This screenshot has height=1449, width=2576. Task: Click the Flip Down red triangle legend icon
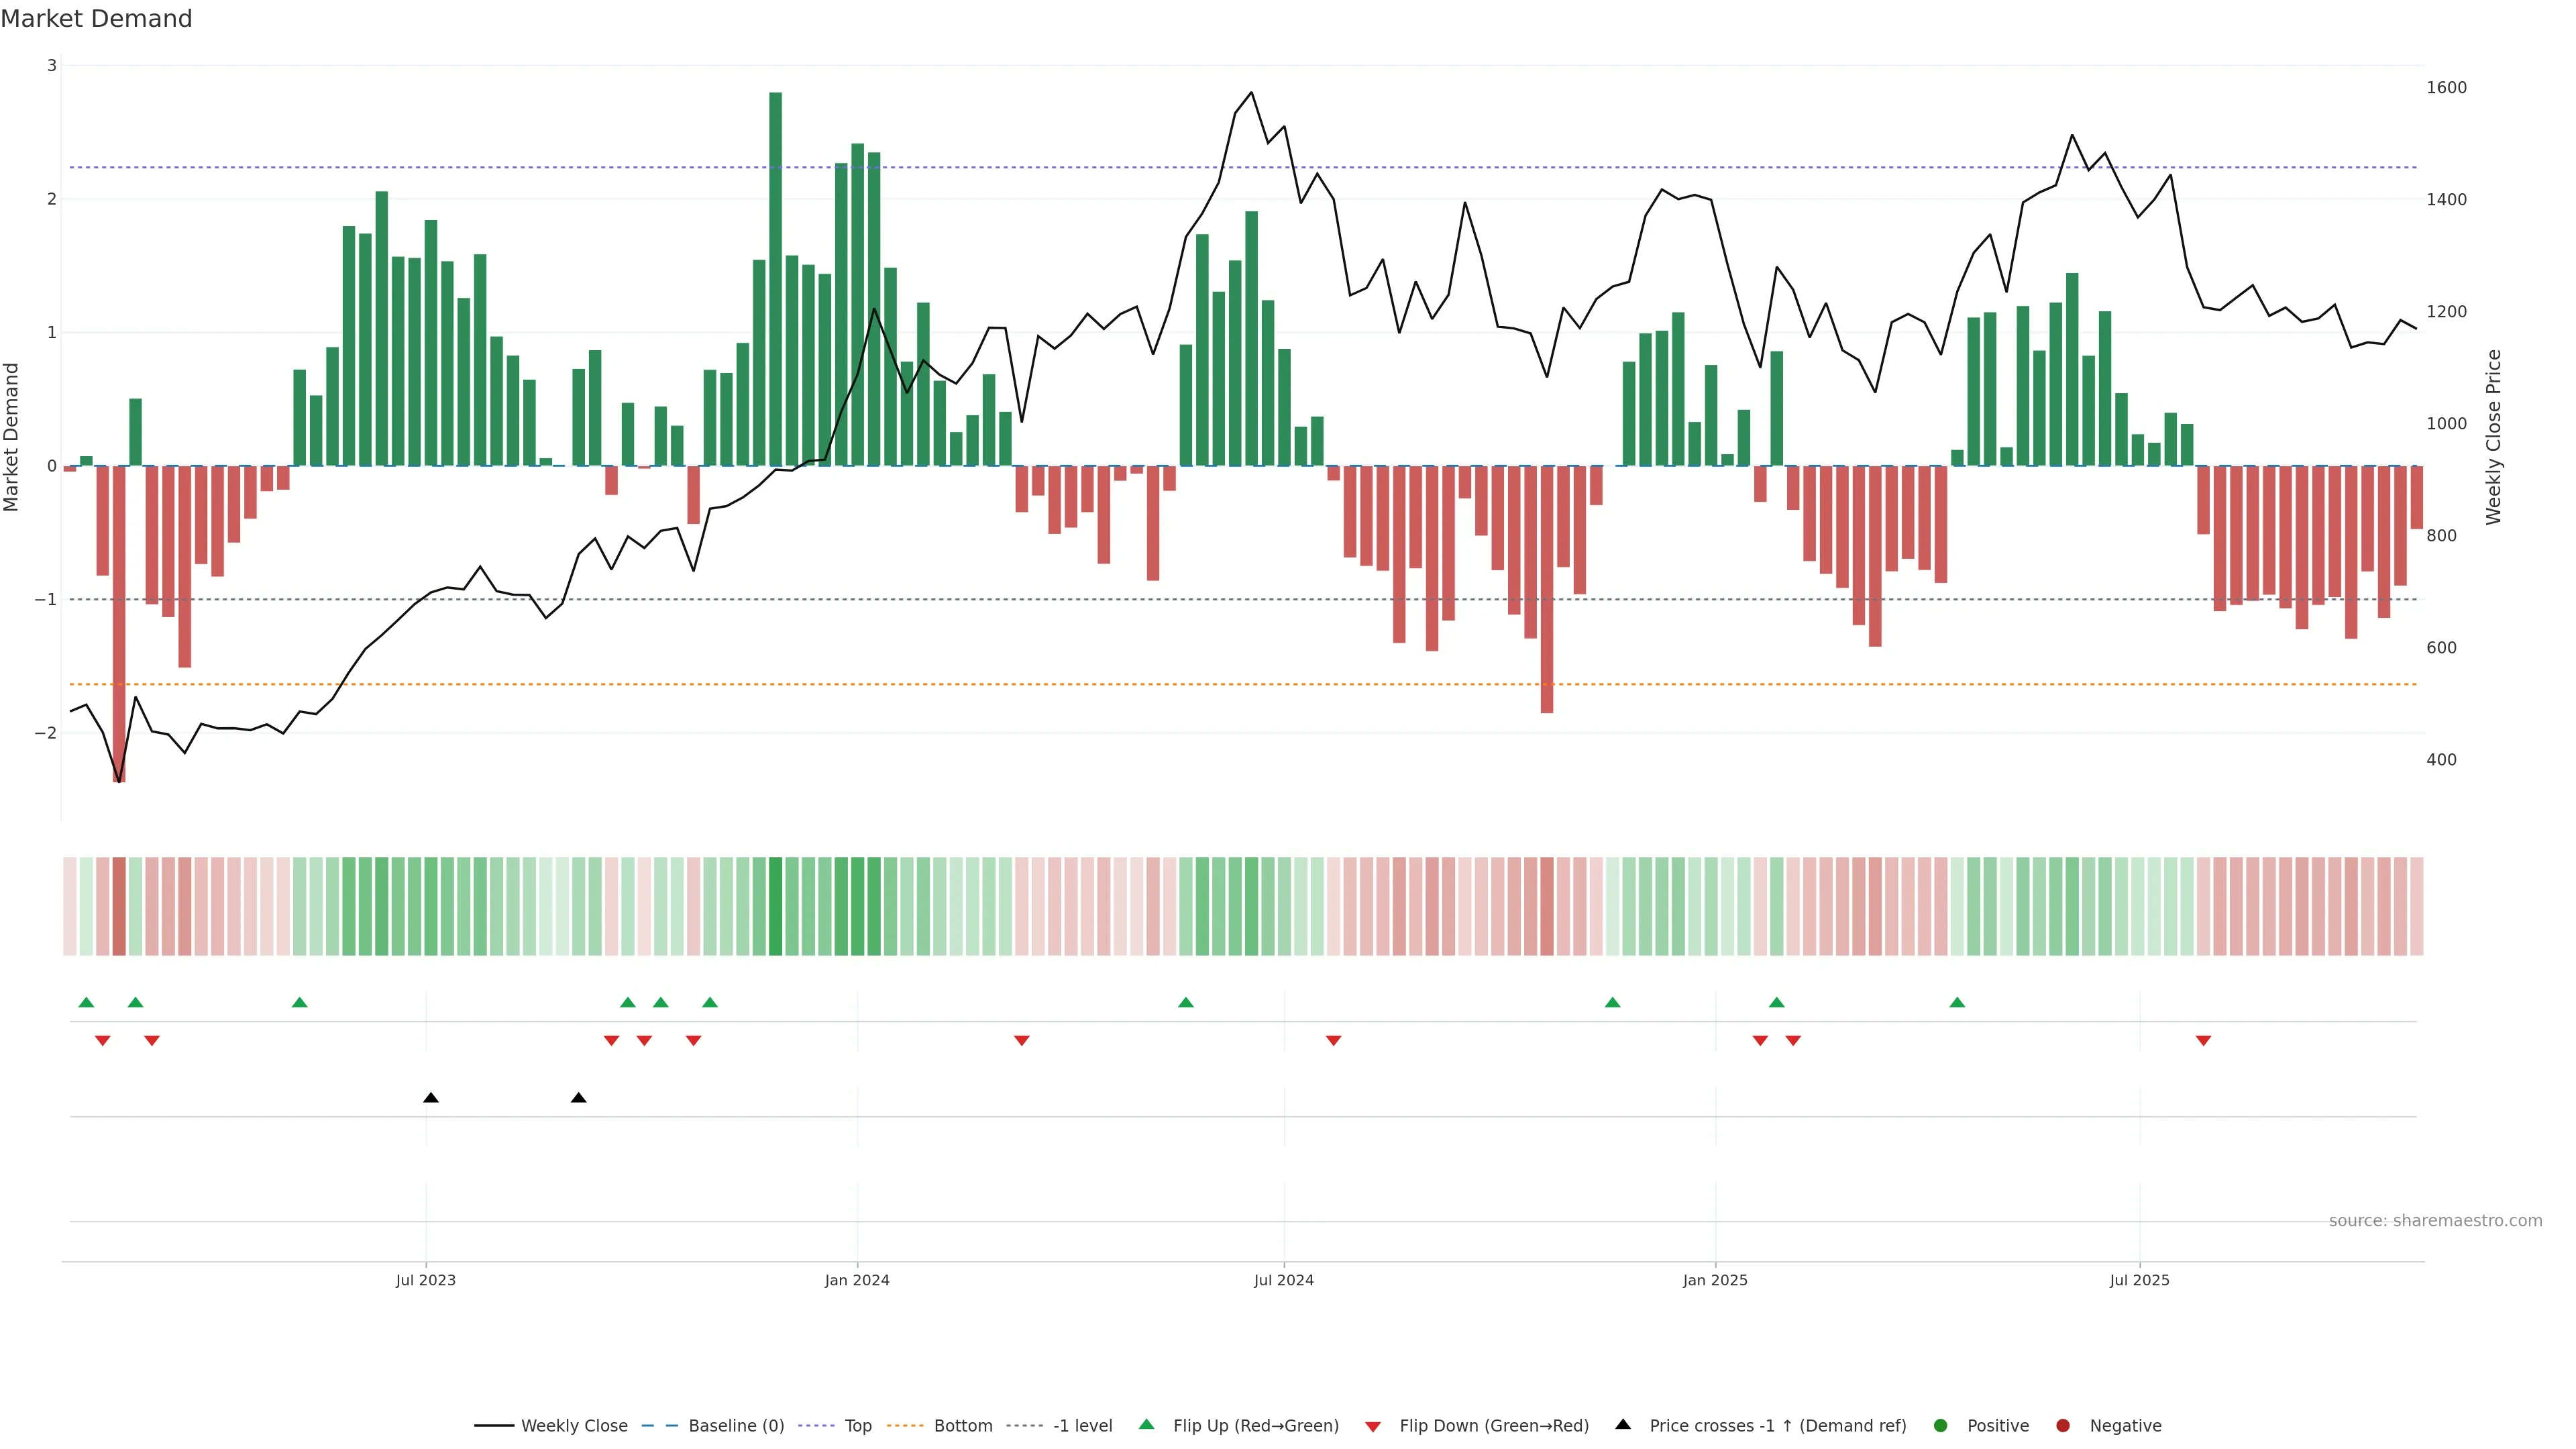pos(1372,1426)
